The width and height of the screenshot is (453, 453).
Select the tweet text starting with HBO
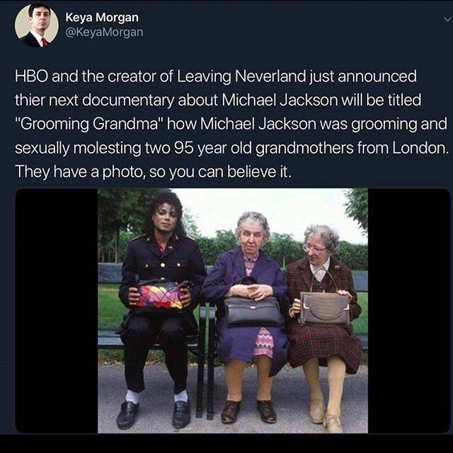(x=232, y=124)
